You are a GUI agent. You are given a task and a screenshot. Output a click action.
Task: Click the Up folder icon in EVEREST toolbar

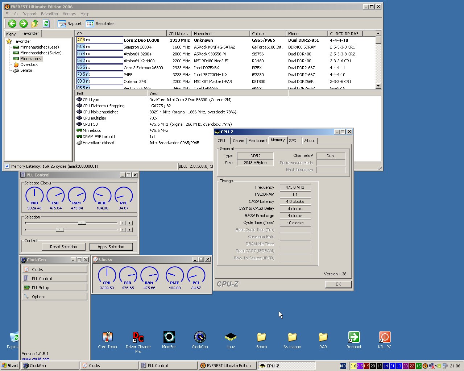tap(35, 24)
